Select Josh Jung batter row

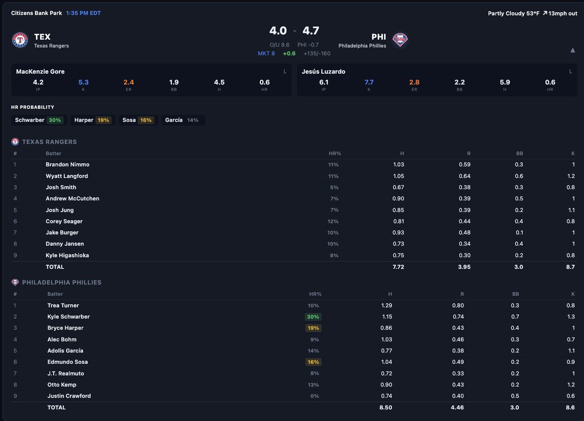(294, 210)
